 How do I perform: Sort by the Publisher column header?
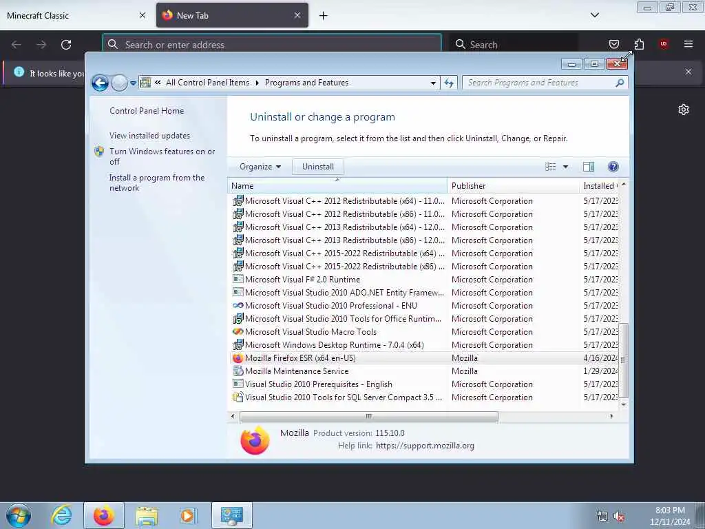tap(513, 186)
